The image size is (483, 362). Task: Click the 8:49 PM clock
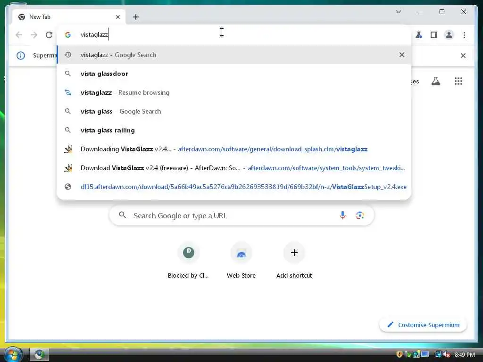(465, 354)
